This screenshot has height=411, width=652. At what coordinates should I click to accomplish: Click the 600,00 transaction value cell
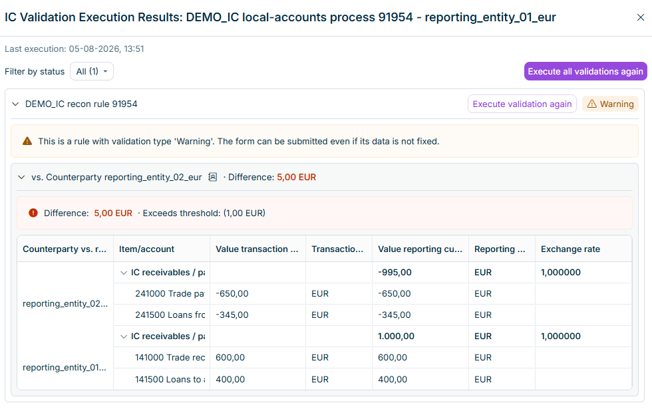257,357
